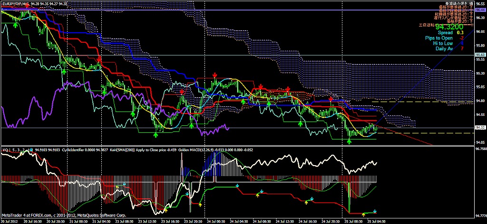
Task: Click cyan arrow on VQ line near 24 Jul 04:30
Action: 237,186
